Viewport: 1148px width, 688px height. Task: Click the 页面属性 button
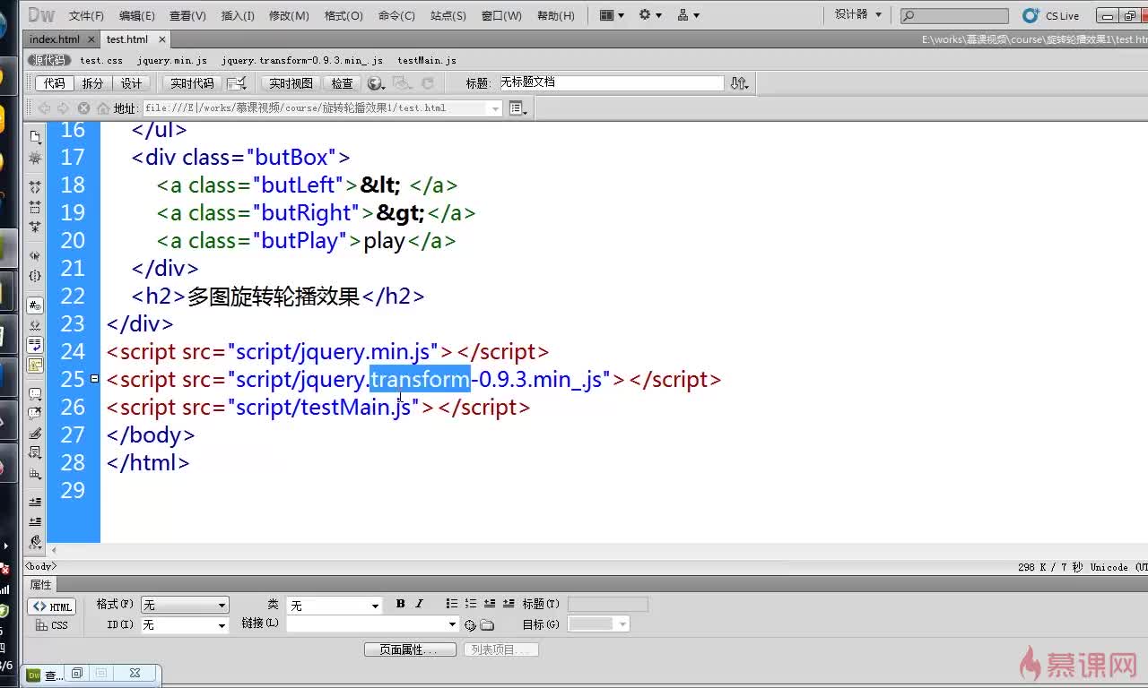click(x=410, y=649)
